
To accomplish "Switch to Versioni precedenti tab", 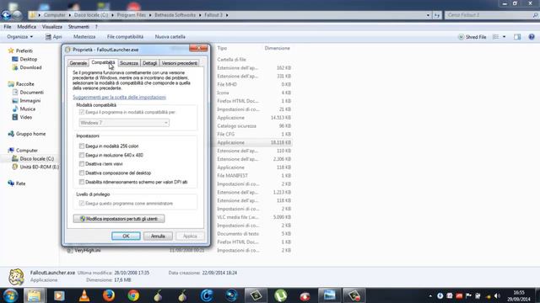I will point(180,63).
